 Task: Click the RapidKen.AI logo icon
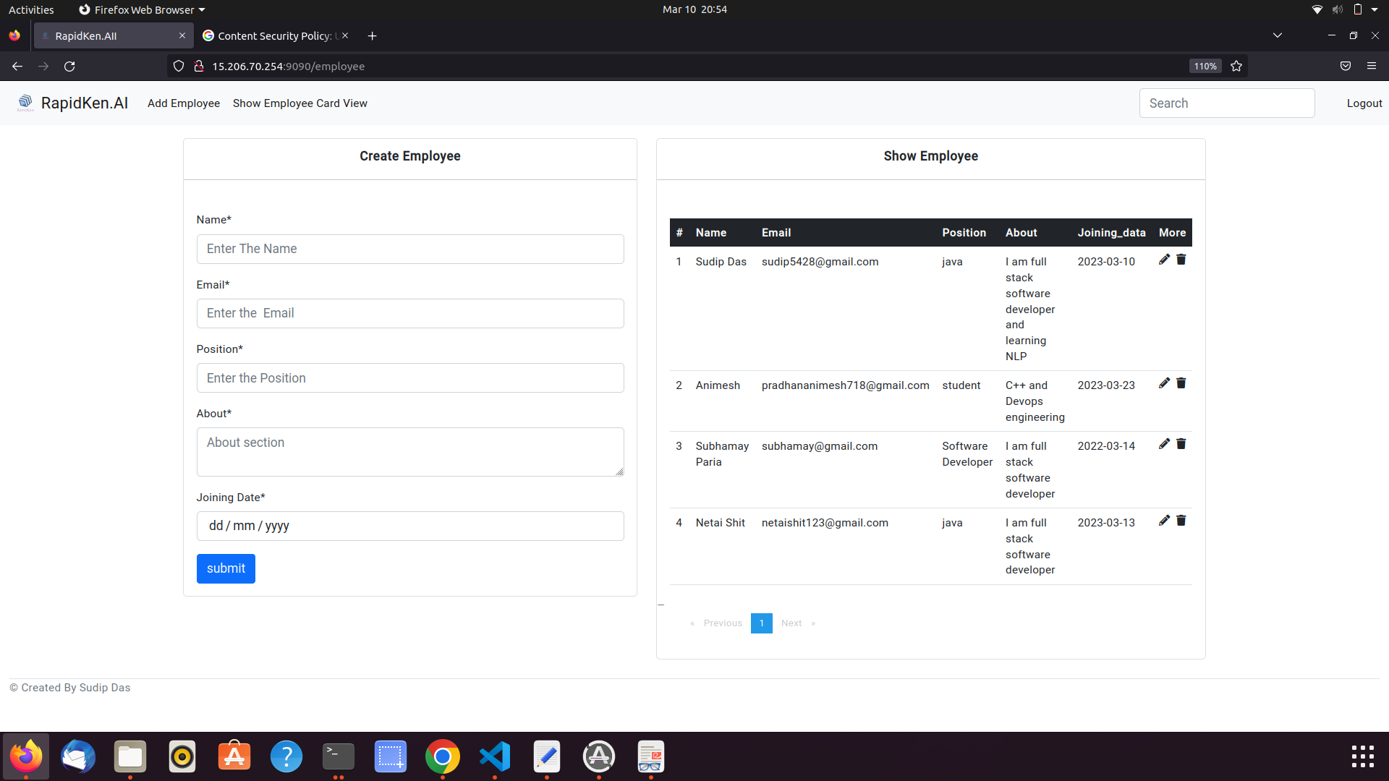click(25, 102)
